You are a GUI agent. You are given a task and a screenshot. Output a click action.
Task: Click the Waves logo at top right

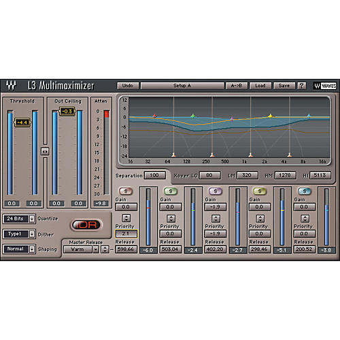pyautogui.click(x=325, y=86)
